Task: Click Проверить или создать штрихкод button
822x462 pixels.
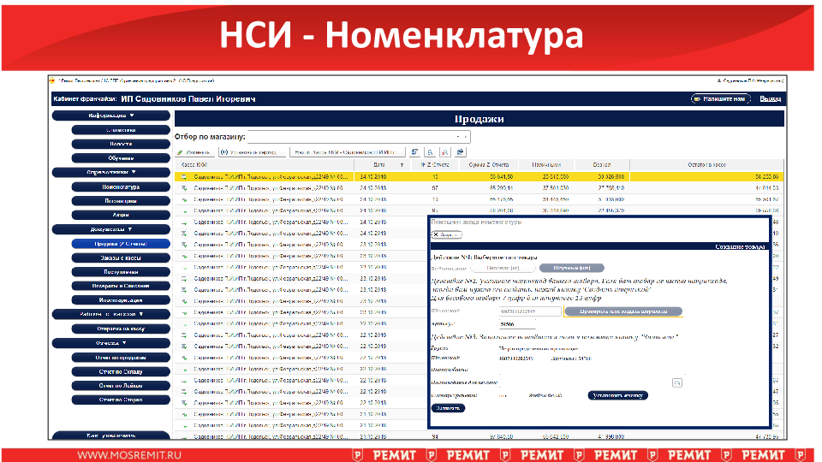Action: pos(622,311)
